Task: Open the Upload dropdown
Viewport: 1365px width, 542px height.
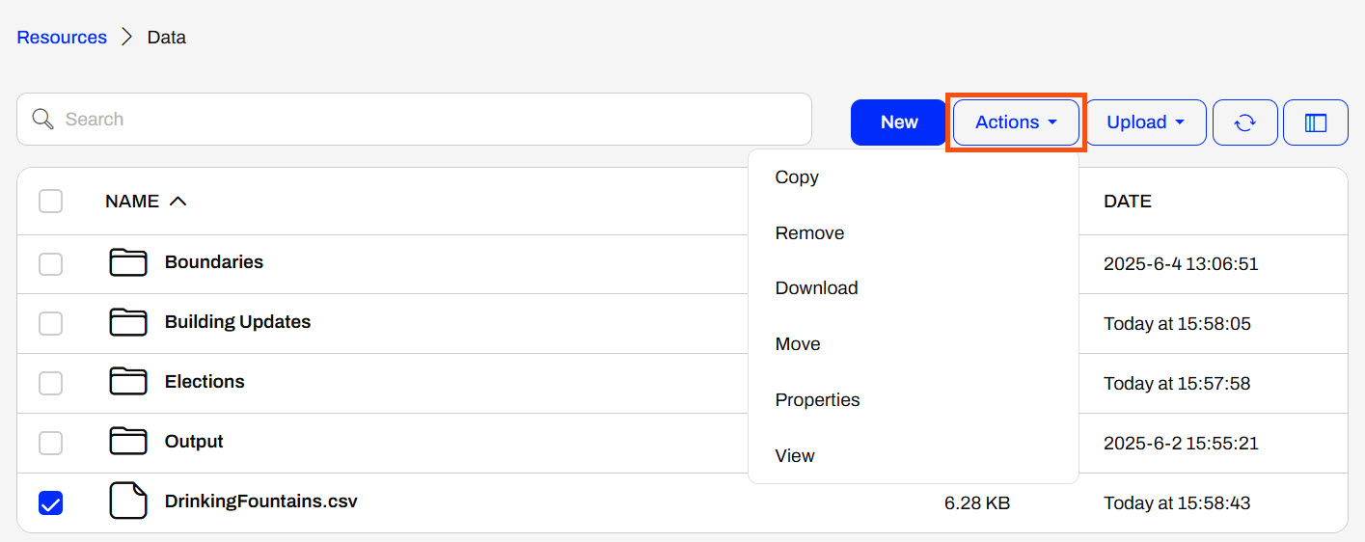Action: [x=1145, y=122]
